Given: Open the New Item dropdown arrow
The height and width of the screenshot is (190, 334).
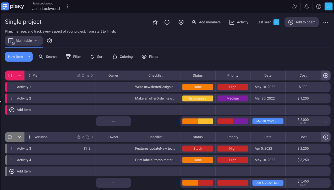Looking at the screenshot, I should [29, 57].
